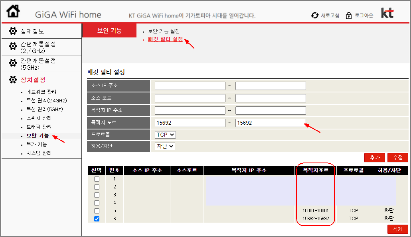Open 패킷 필터 설정 link

[x=165, y=39]
